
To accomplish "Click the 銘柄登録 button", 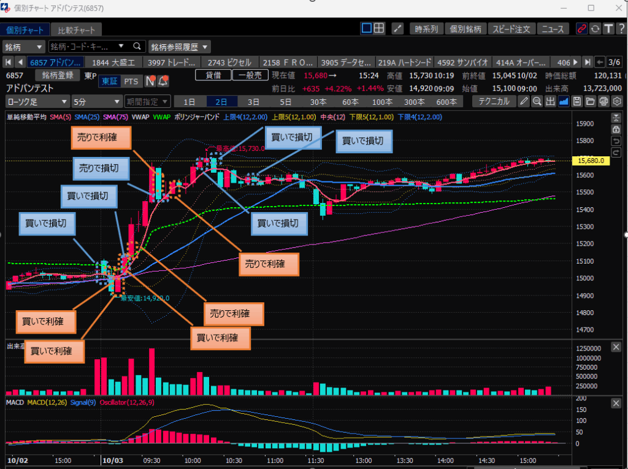I will click(58, 75).
